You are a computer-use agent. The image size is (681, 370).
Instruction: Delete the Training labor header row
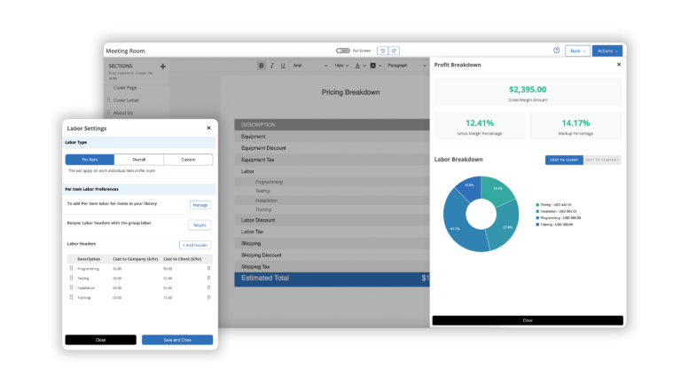coord(208,297)
